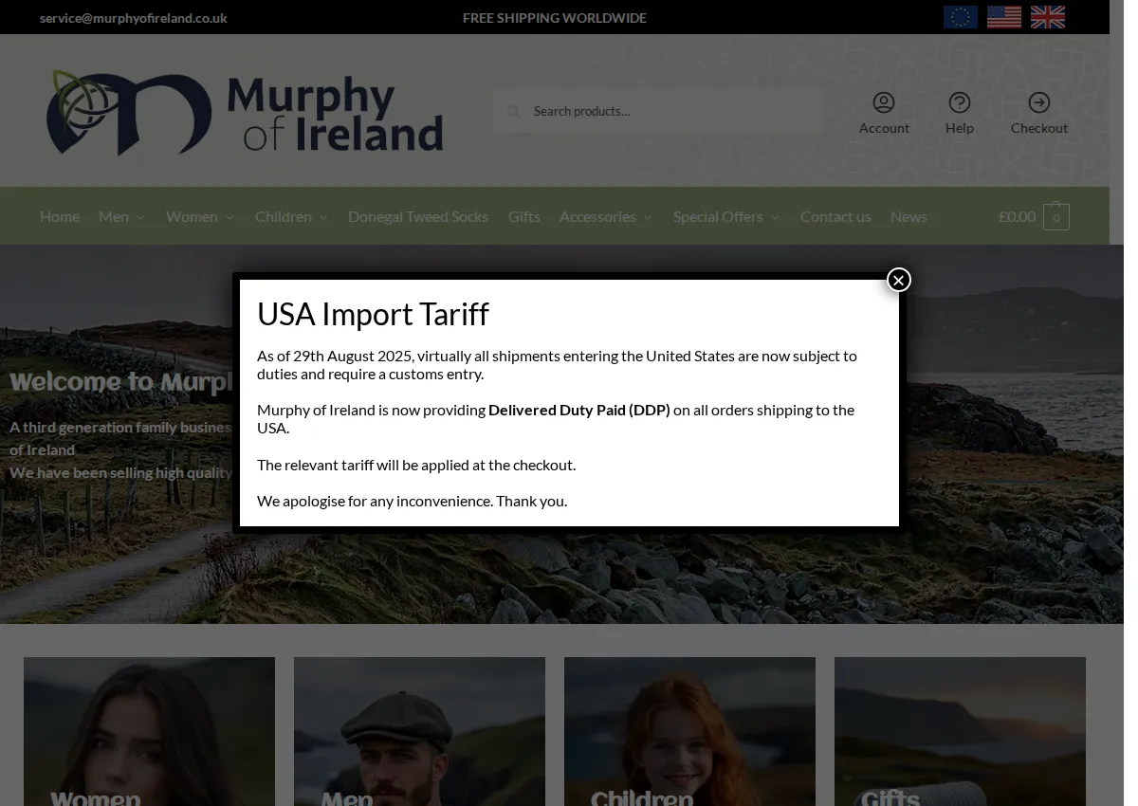This screenshot has height=806, width=1138.
Task: Open the Women category image
Action: (x=149, y=731)
